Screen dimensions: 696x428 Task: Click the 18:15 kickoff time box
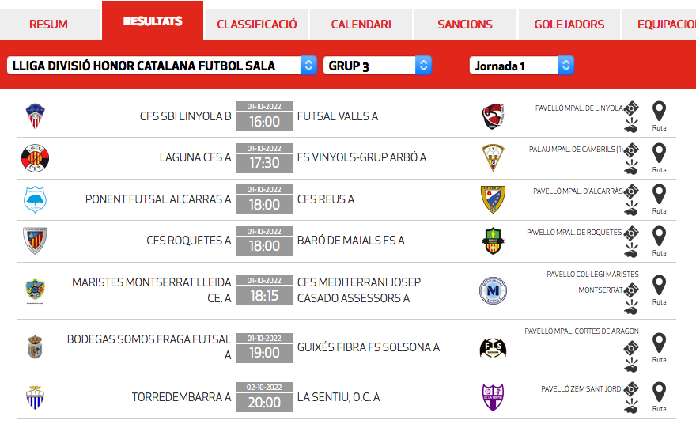[x=264, y=295]
